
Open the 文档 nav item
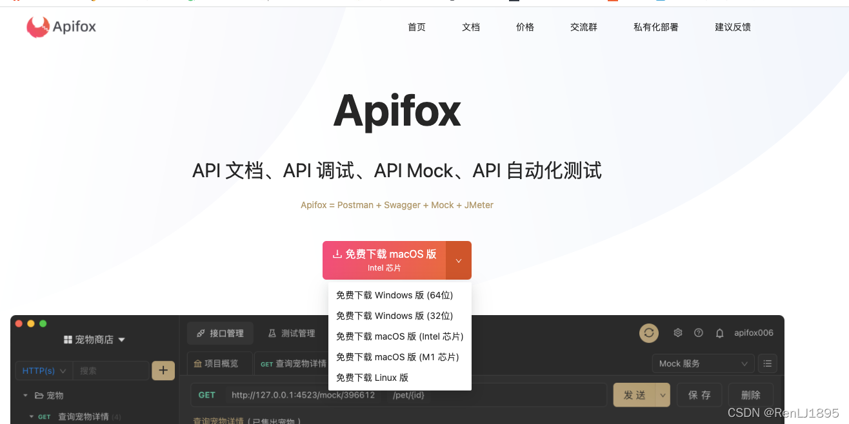pyautogui.click(x=471, y=27)
